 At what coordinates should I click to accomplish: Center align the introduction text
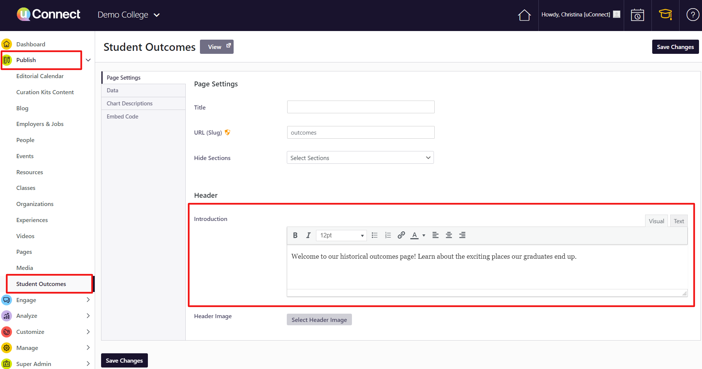(x=449, y=235)
